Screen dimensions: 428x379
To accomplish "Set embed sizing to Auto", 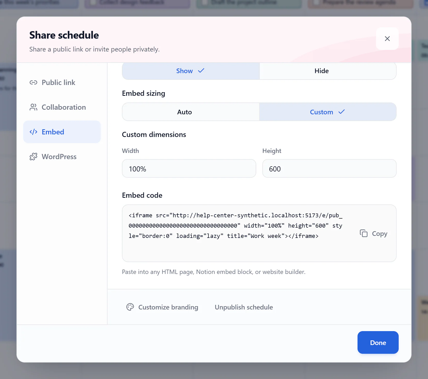I will point(191,112).
